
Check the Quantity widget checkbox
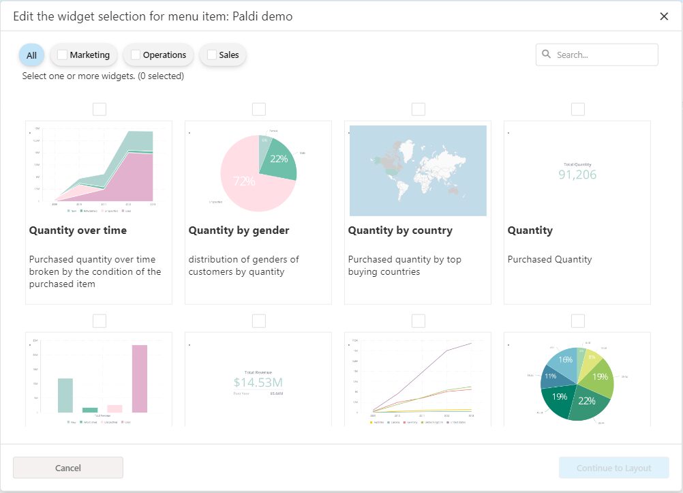577,108
